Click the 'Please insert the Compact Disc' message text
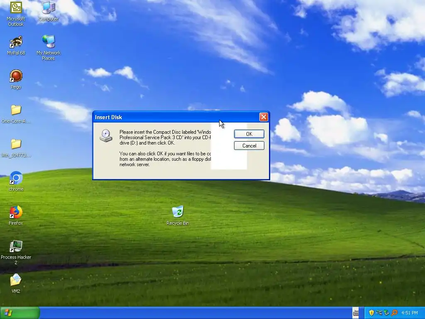425x319 pixels. pyautogui.click(x=165, y=137)
